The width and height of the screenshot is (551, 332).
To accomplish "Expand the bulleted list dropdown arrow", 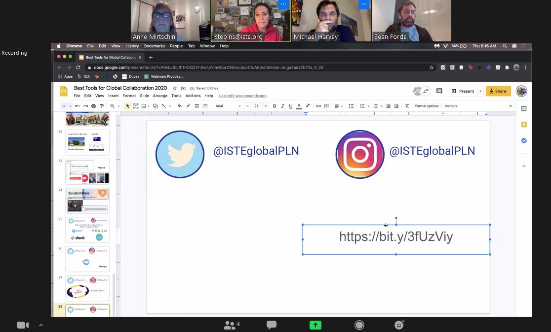I will click(x=382, y=106).
